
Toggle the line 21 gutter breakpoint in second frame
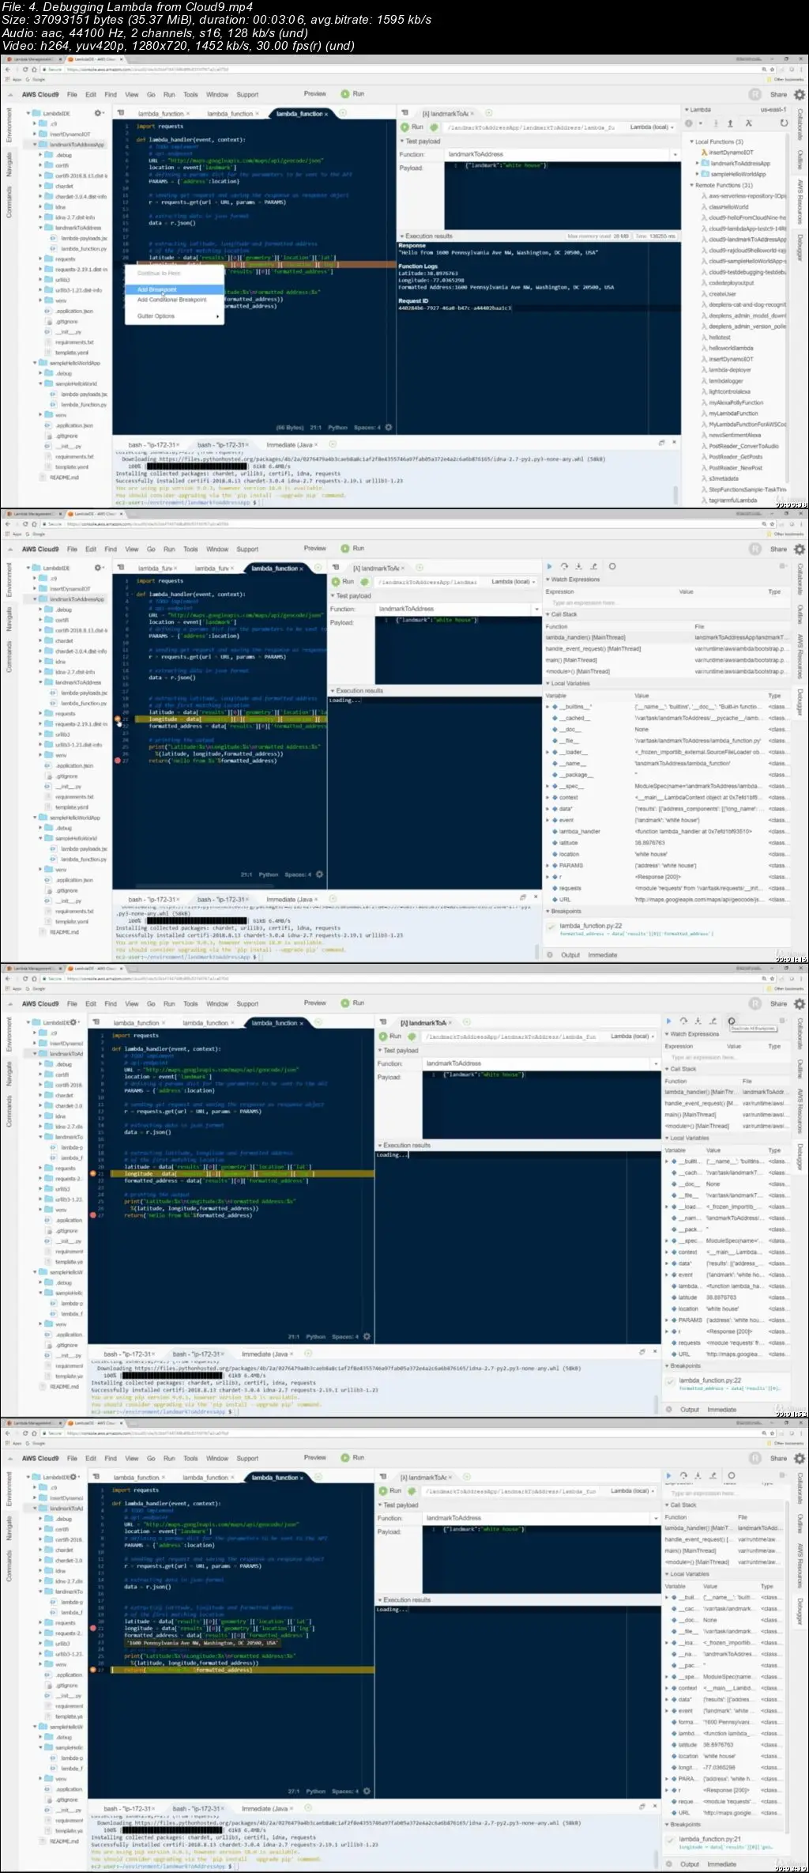118,719
